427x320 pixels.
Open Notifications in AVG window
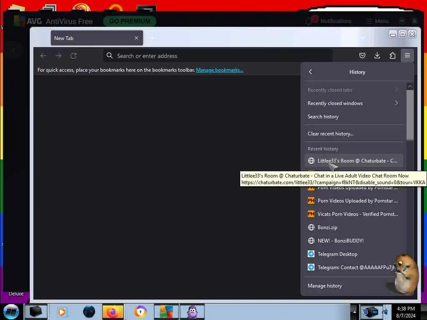336,21
